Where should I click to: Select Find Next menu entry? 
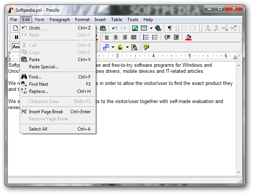pos(58,84)
